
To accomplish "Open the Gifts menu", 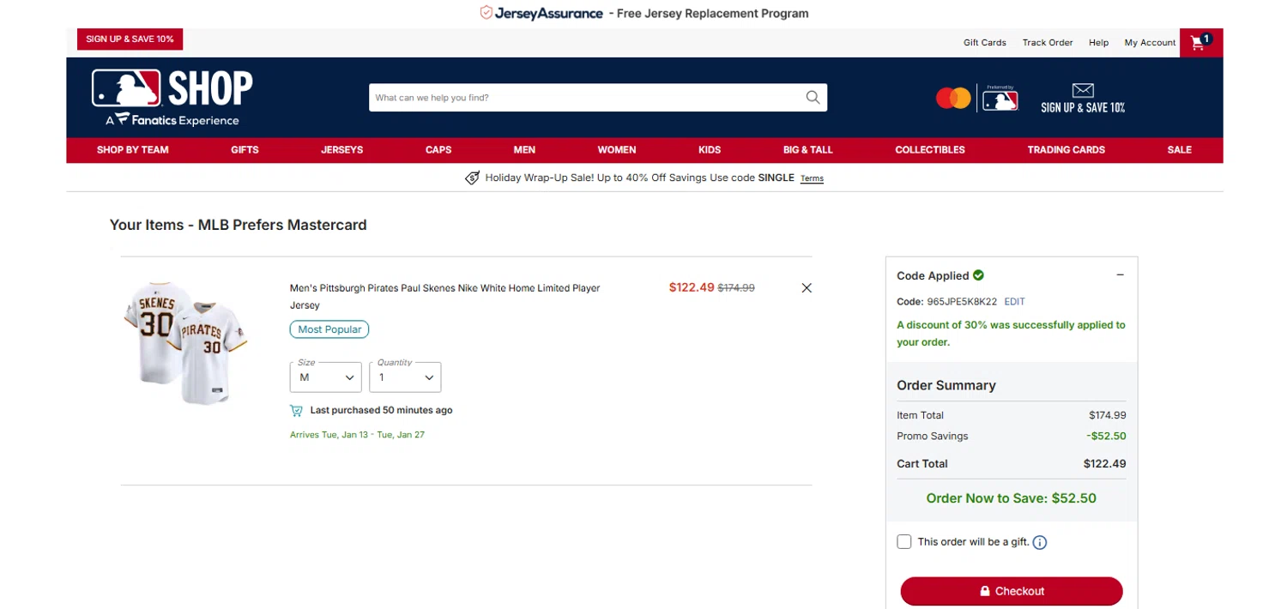I will click(245, 150).
